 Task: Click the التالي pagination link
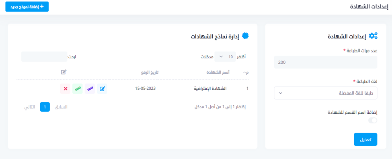tap(30, 107)
